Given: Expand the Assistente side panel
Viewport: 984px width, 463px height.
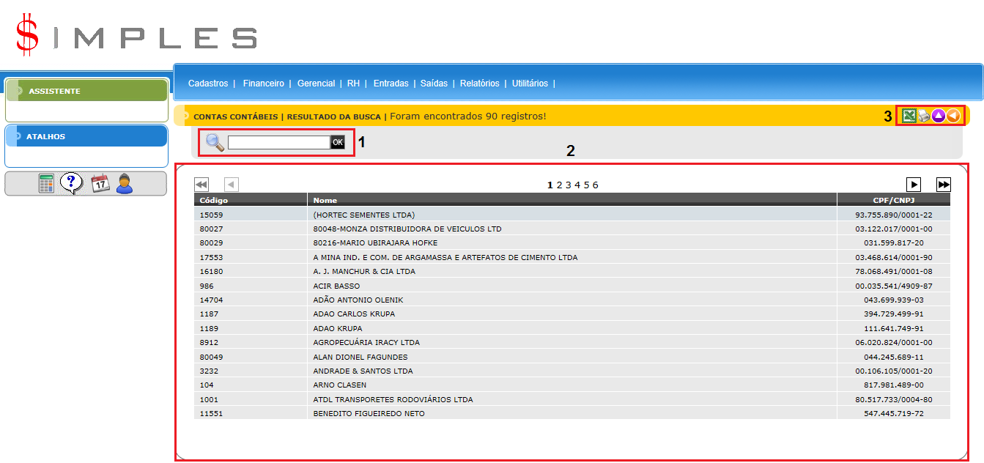Looking at the screenshot, I should 54,91.
